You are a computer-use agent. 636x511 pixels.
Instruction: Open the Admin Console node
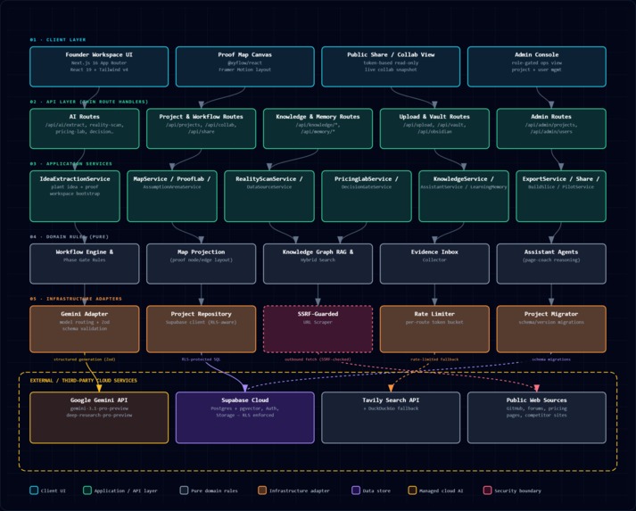click(x=537, y=67)
